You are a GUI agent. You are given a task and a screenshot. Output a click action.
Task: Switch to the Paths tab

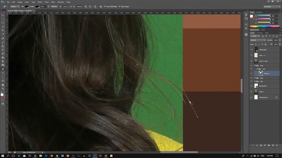pyautogui.click(x=267, y=33)
